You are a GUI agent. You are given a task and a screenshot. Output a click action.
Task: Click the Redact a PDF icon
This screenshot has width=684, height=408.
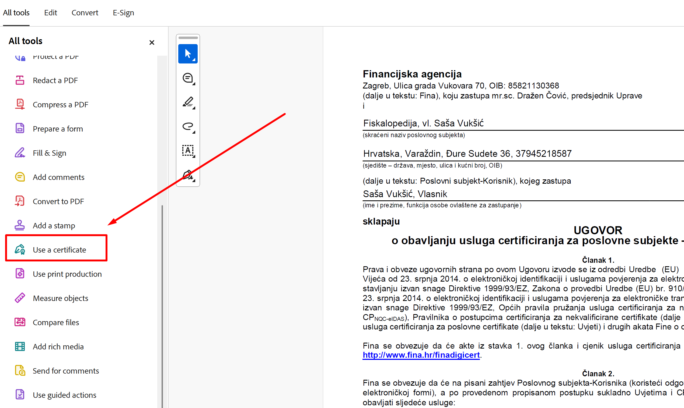[20, 80]
